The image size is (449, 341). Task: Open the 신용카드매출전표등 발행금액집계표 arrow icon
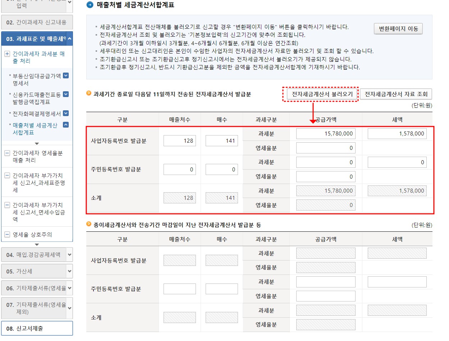[65, 95]
